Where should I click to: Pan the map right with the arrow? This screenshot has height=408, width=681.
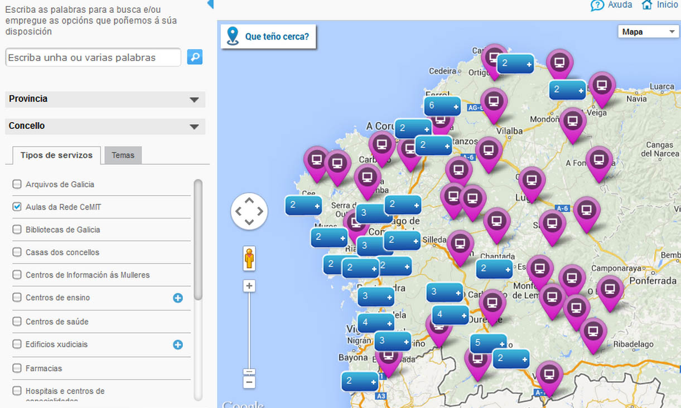coord(260,212)
